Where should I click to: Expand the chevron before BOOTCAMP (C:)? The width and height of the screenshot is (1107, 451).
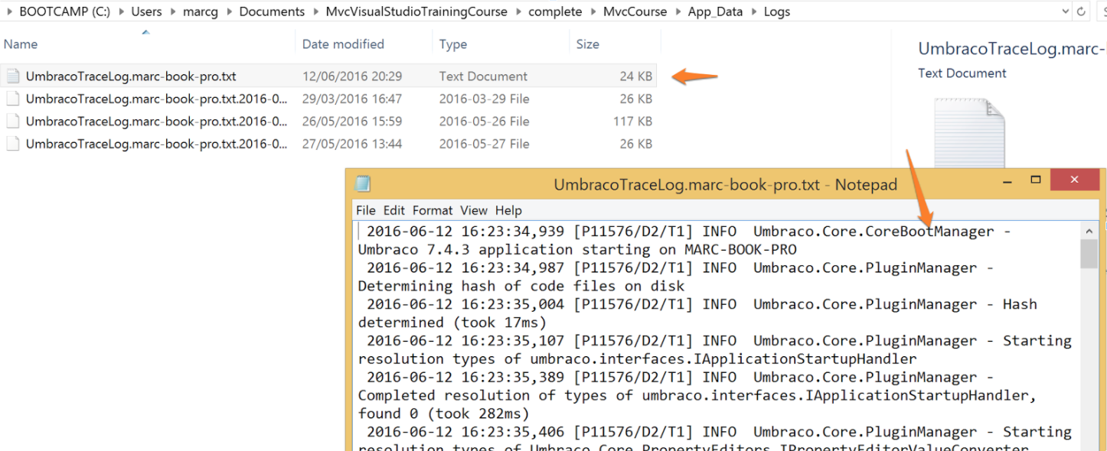[x=8, y=11]
